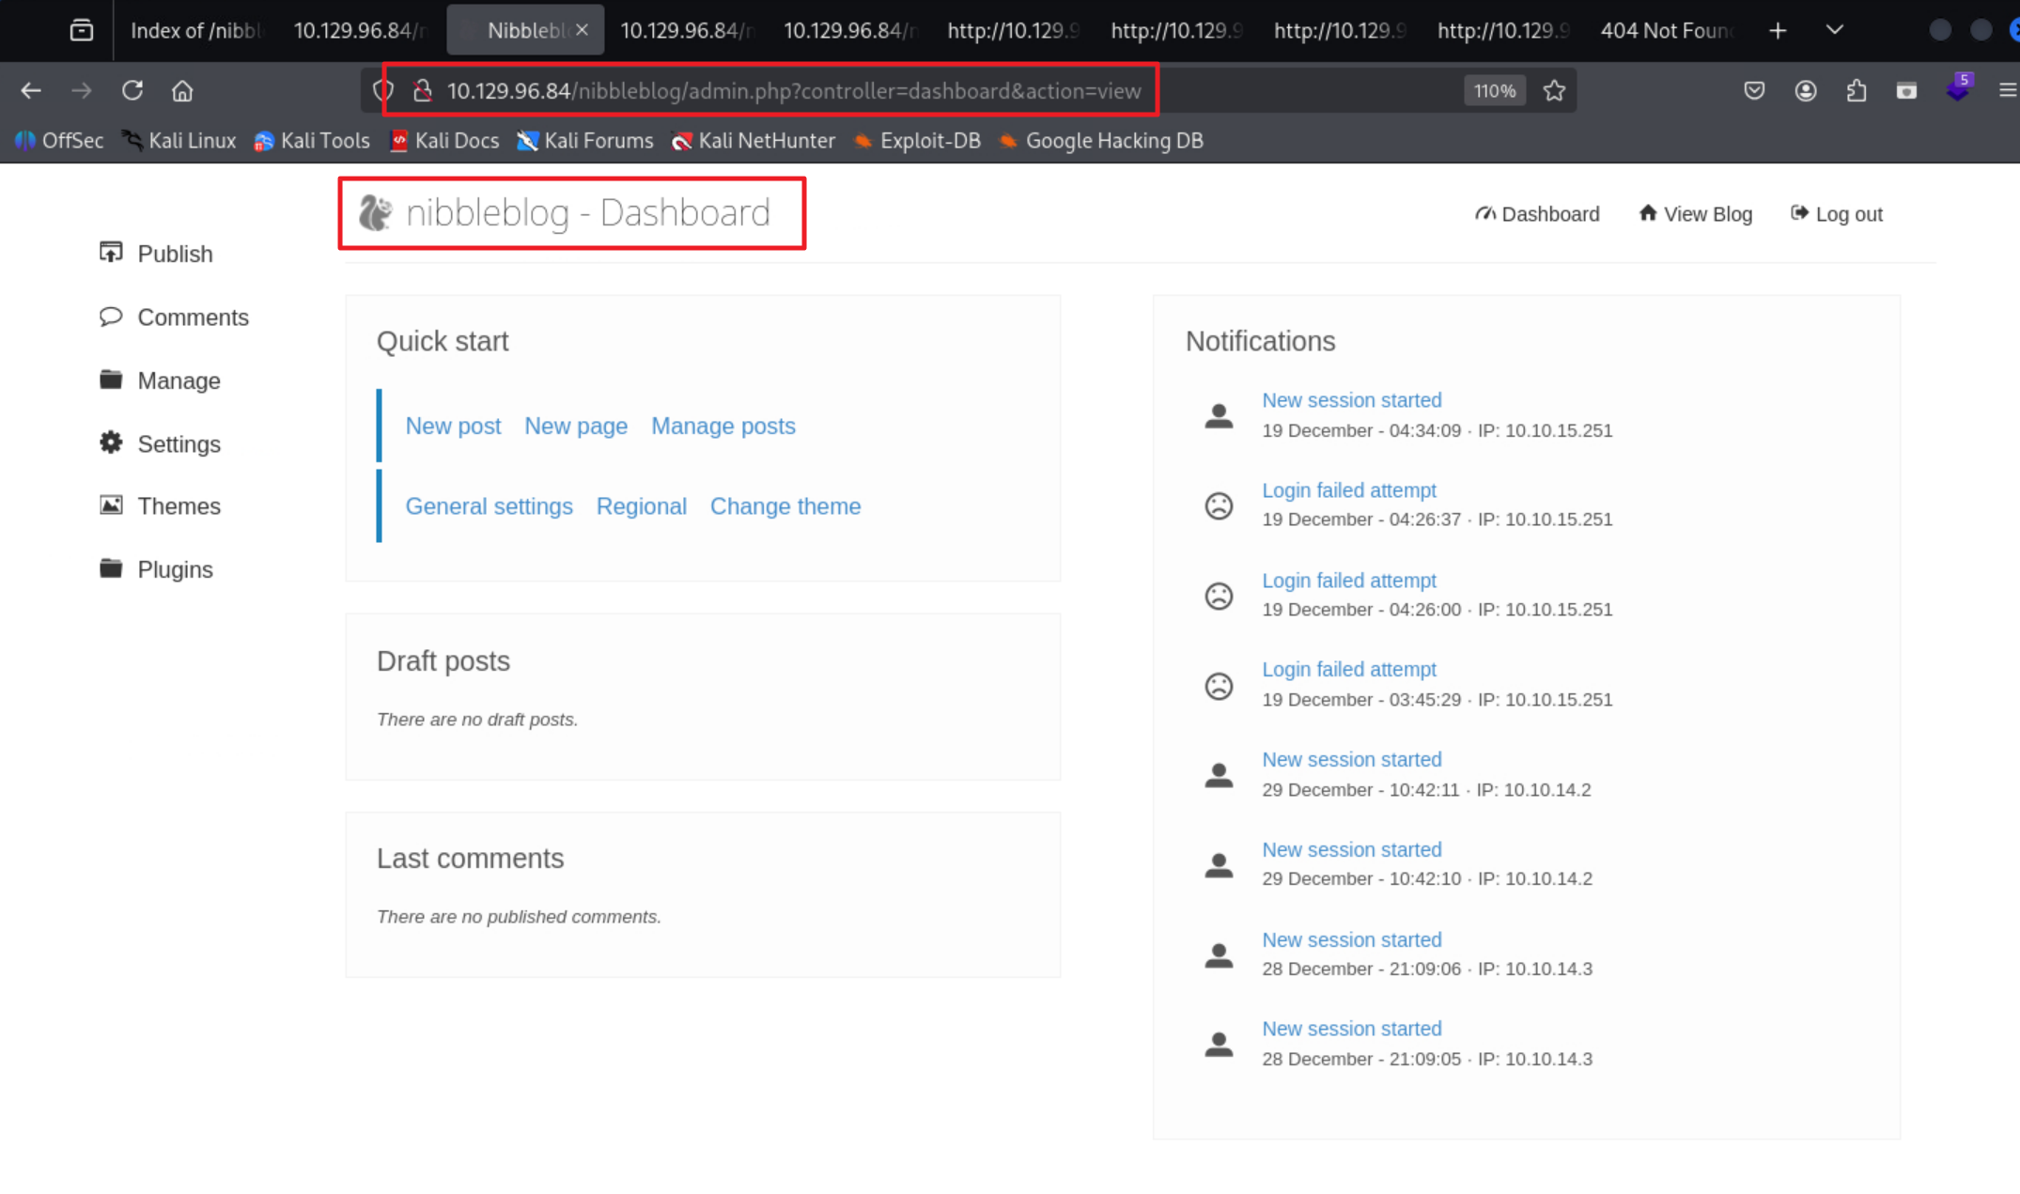Click the Manage folder icon
Screen dimensions: 2020x1194
pos(111,380)
